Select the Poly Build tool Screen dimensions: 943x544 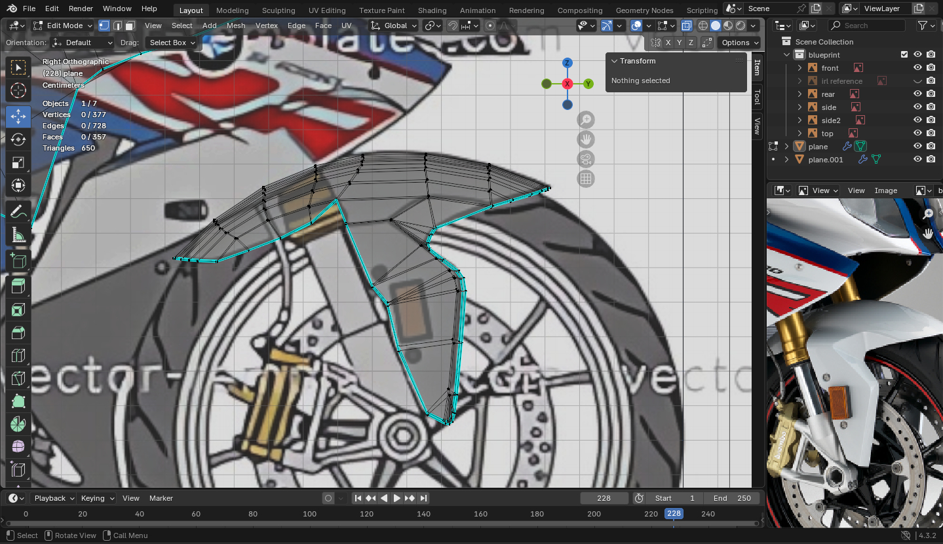pos(18,401)
